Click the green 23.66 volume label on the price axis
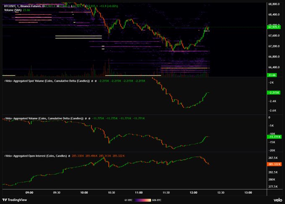The width and height of the screenshot is (285, 204). pos(272,75)
